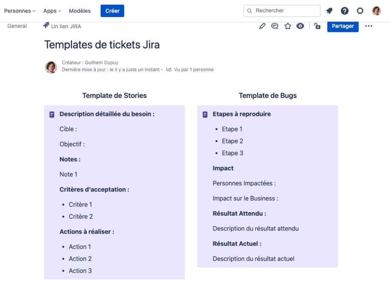Screen dimensions: 390x283
Task: Toggle page restrictions with the lock icon
Action: pos(317,26)
